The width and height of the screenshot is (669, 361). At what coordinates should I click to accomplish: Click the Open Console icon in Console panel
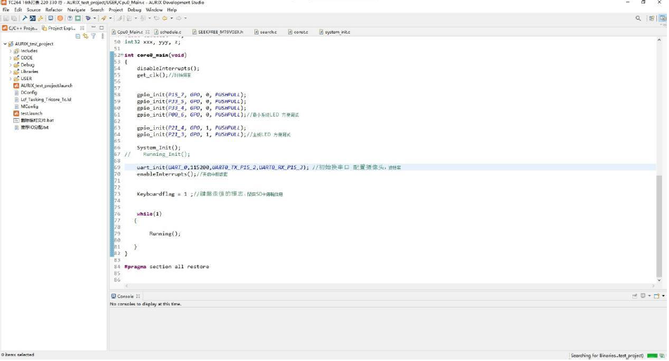pyautogui.click(x=655, y=296)
